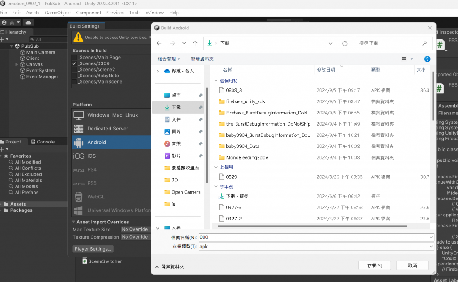This screenshot has height=282, width=458.
Task: Select the WebGL platform
Action: point(111,197)
